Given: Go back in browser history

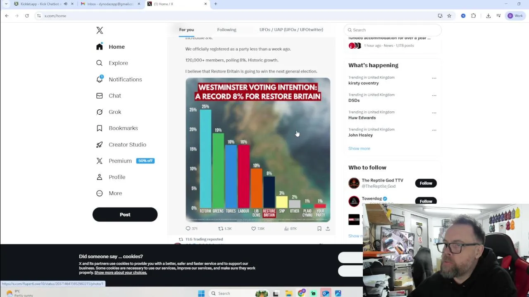Looking at the screenshot, I should (7, 16).
